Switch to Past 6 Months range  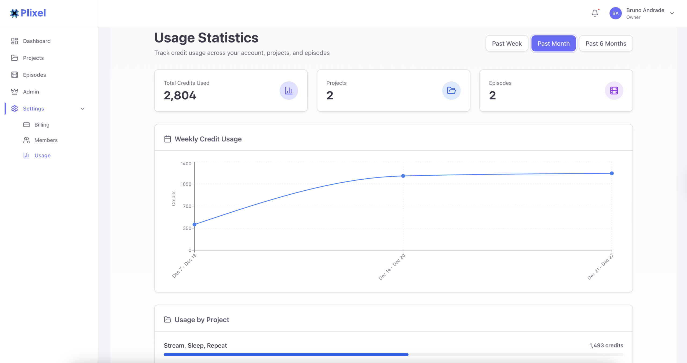pyautogui.click(x=606, y=43)
